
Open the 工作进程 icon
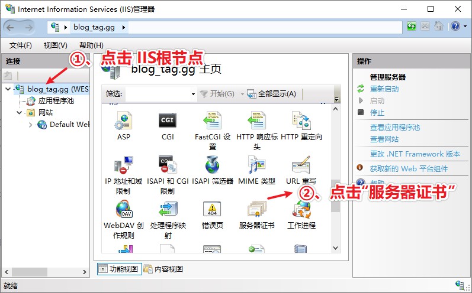click(301, 210)
